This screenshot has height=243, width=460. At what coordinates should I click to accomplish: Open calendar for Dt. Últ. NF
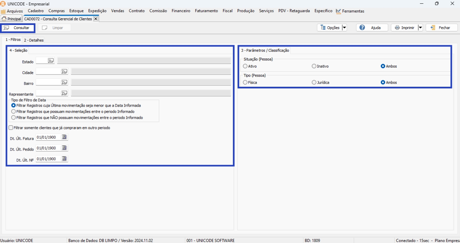click(64, 159)
